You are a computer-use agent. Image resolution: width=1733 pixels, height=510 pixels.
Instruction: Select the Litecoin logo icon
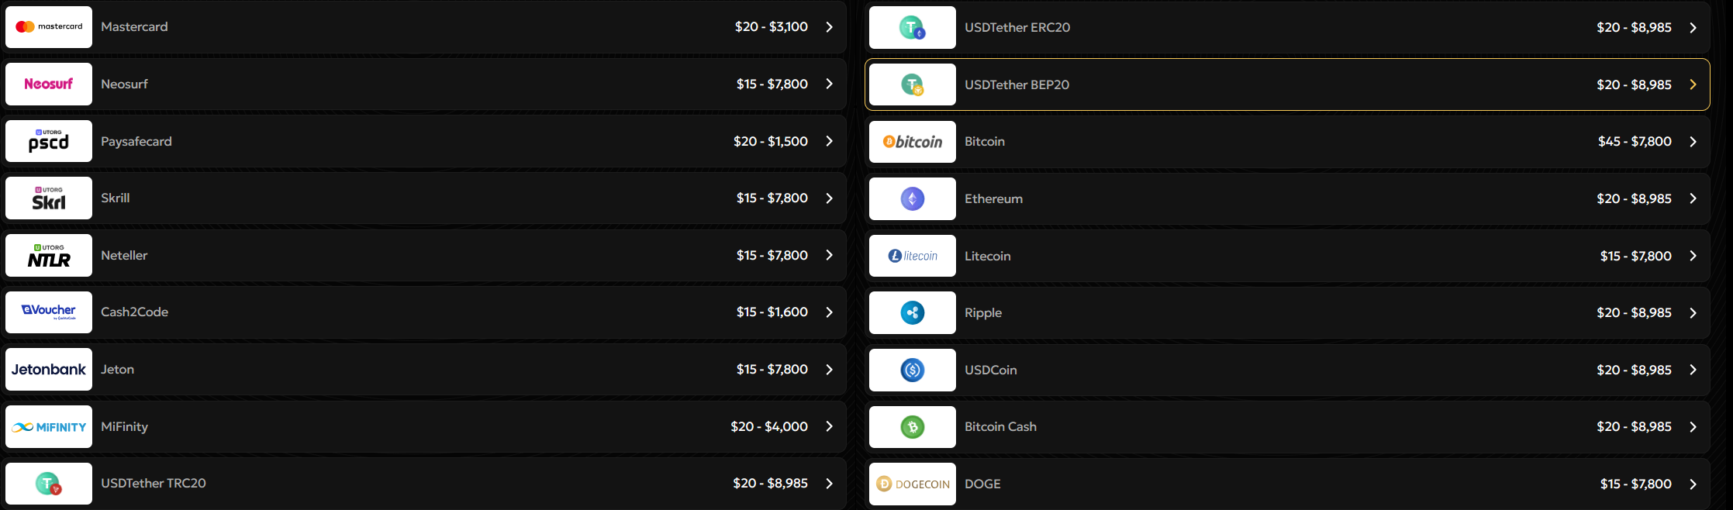click(x=913, y=256)
